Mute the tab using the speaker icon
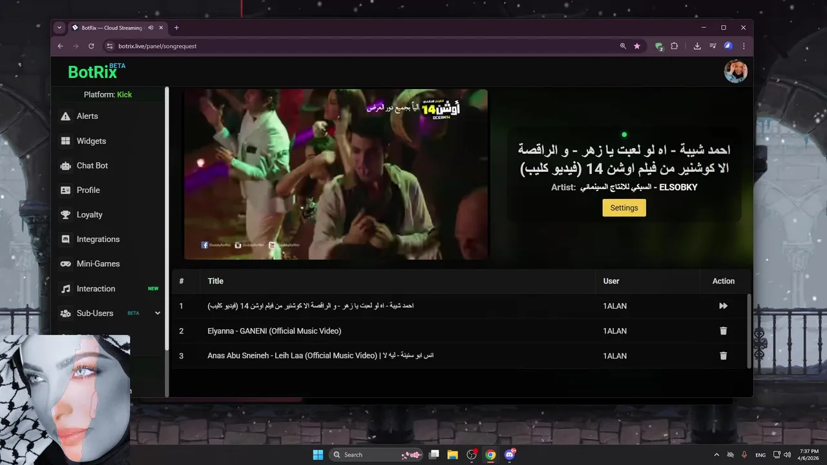The width and height of the screenshot is (827, 465). click(x=151, y=28)
